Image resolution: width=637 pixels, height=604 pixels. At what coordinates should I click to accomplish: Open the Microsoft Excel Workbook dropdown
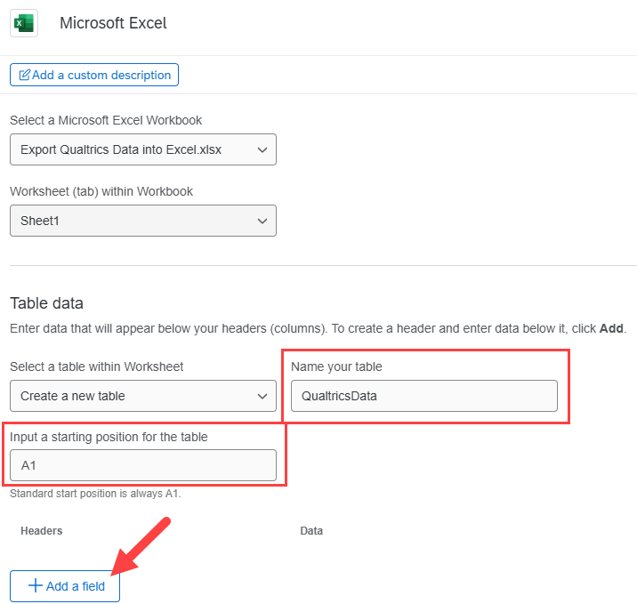(143, 149)
